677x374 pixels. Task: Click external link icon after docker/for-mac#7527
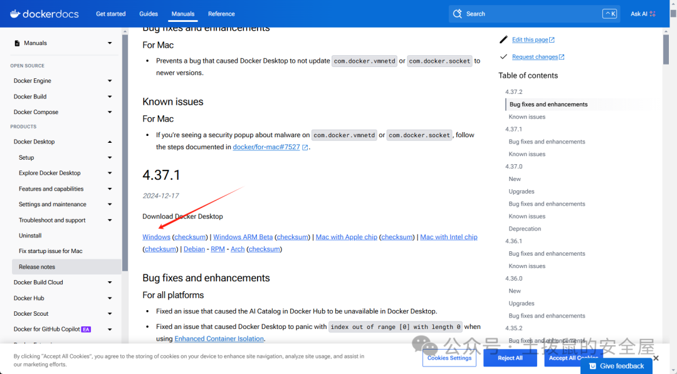pos(305,147)
